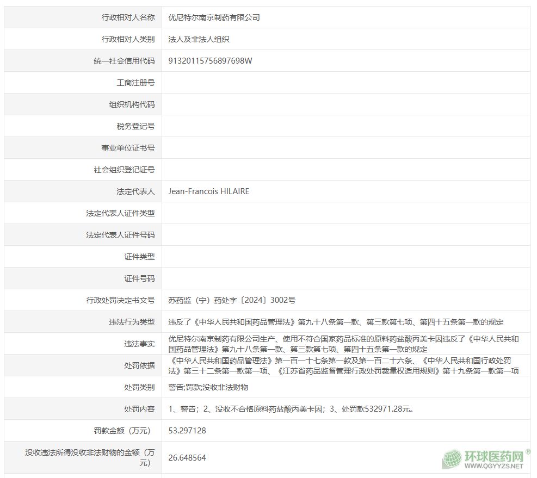Select penalty document number 苏药监（宁）药处字 value
The height and width of the screenshot is (478, 537).
coord(232,300)
